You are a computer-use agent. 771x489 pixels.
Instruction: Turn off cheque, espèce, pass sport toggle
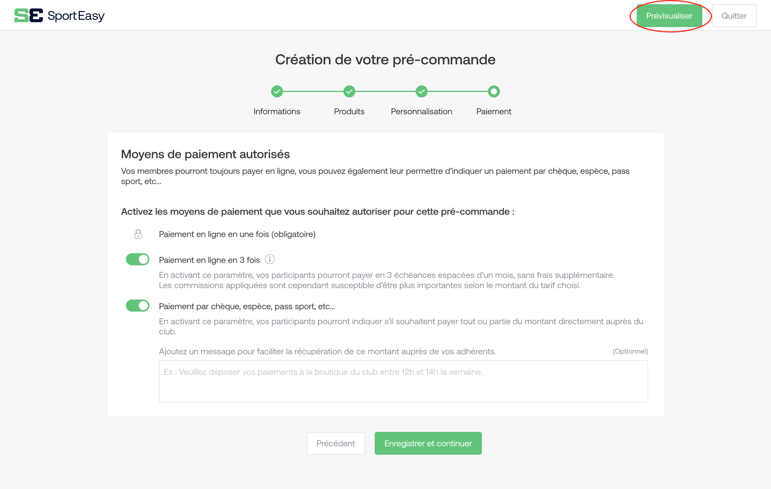click(x=138, y=306)
